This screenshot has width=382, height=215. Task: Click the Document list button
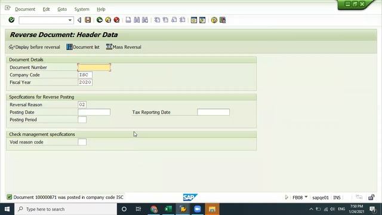coord(83,47)
